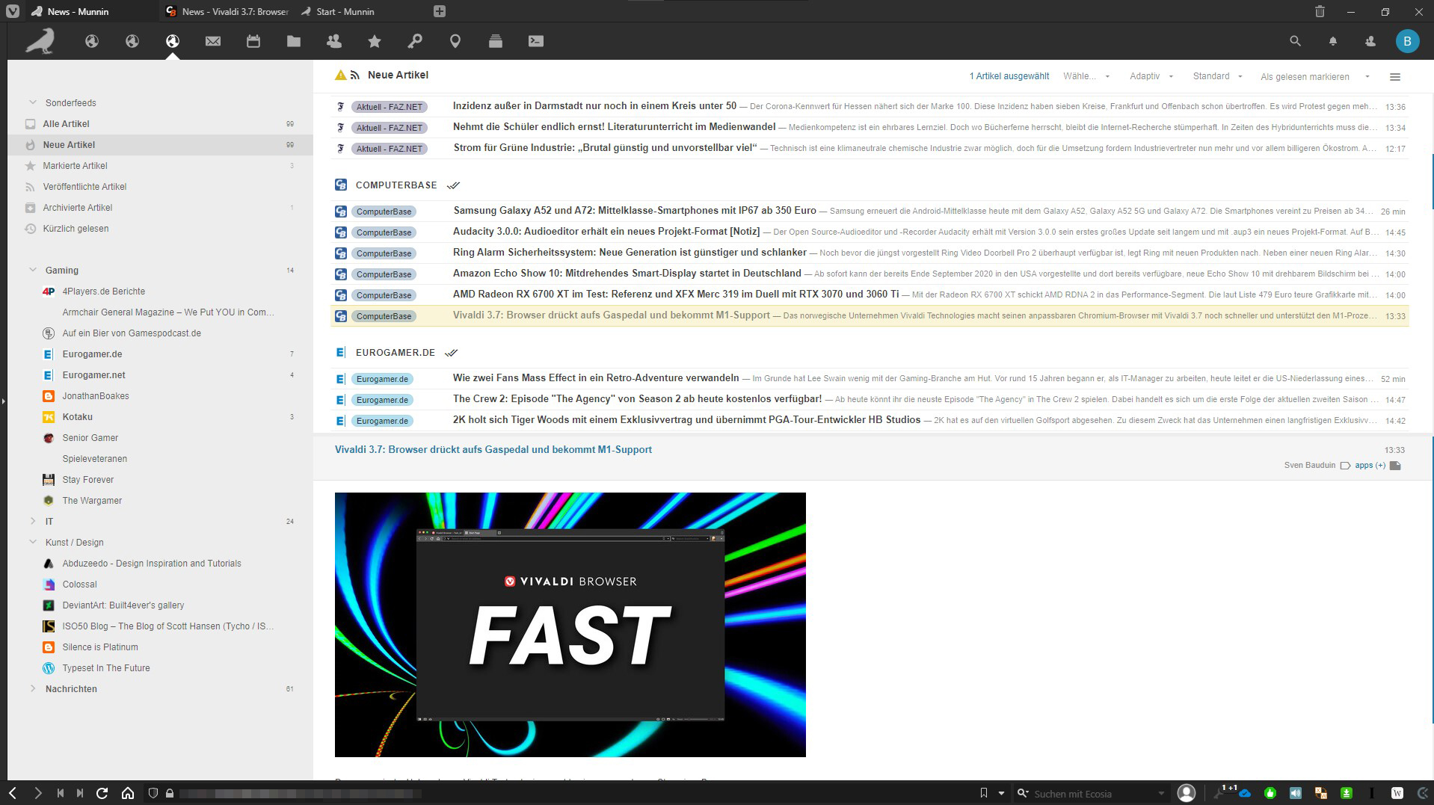Open the contacts section icon
1434x805 pixels.
point(334,41)
